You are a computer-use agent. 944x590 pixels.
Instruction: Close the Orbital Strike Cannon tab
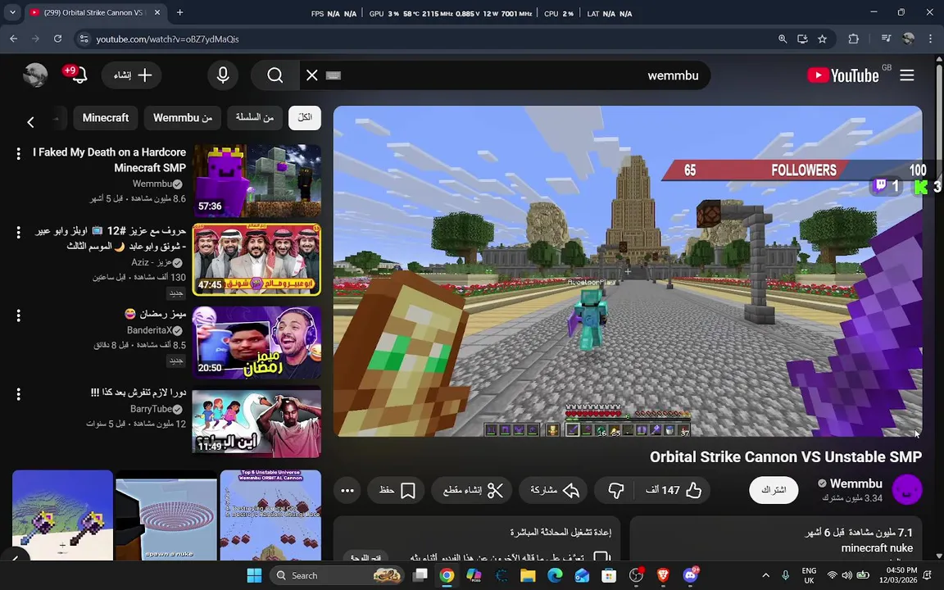(x=157, y=12)
